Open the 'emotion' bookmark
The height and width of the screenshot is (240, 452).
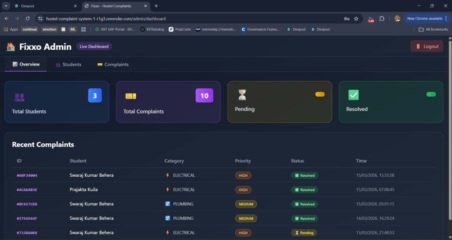(49, 29)
